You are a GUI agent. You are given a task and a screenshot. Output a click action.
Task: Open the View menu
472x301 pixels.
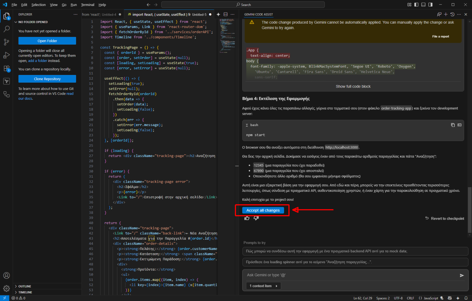pos(54,5)
